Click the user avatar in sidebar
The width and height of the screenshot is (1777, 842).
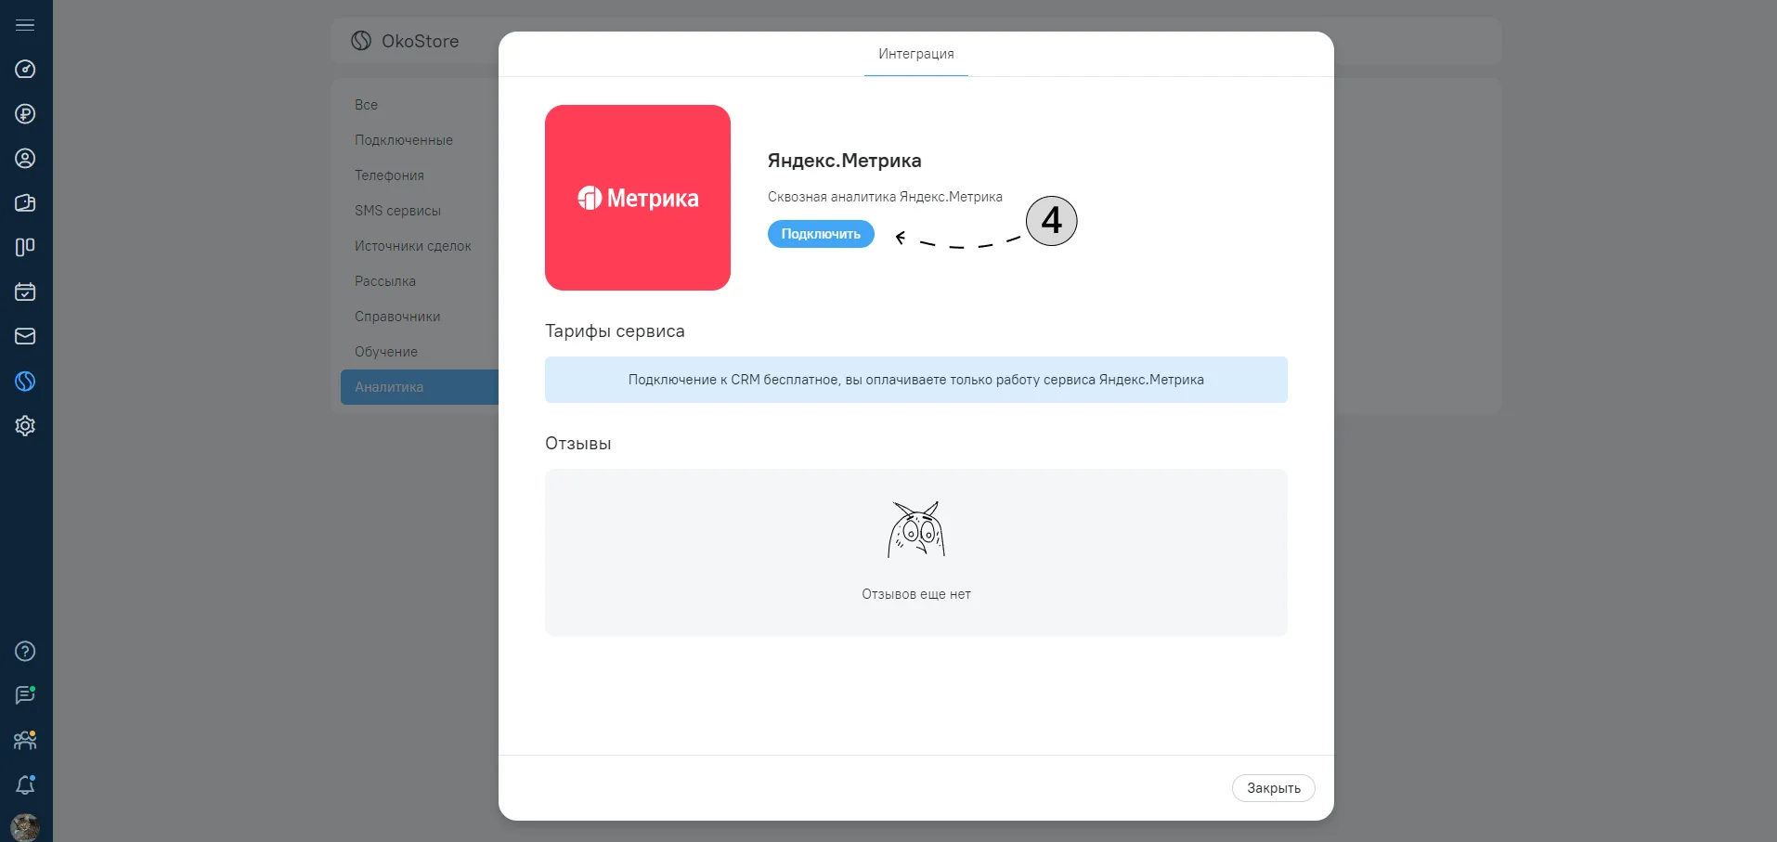(25, 827)
